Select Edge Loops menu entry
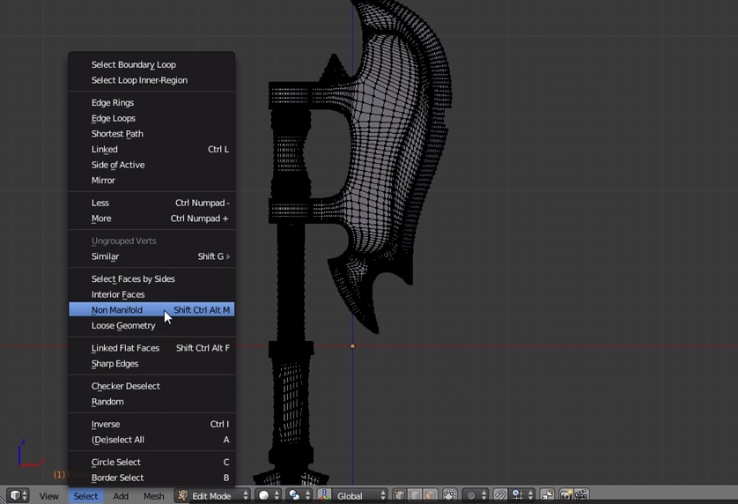The width and height of the screenshot is (738, 504). click(151, 118)
